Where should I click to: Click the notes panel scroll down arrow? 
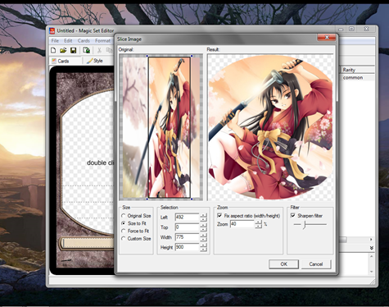click(x=371, y=272)
